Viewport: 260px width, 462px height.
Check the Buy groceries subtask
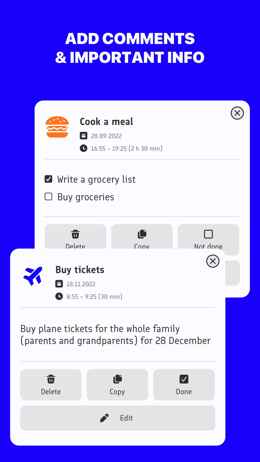click(48, 196)
